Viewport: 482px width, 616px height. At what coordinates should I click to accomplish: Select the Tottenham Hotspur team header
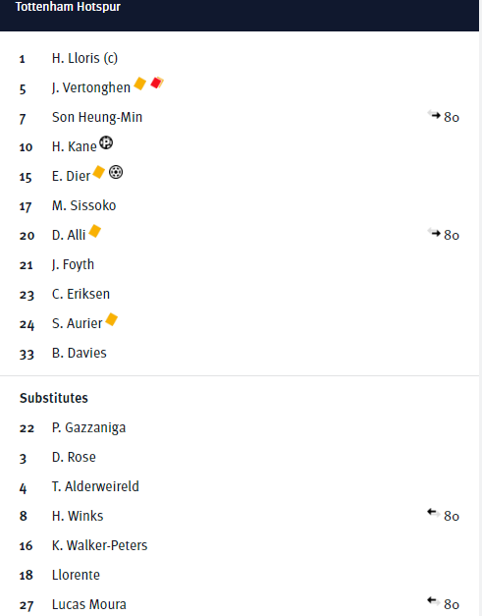pos(68,7)
